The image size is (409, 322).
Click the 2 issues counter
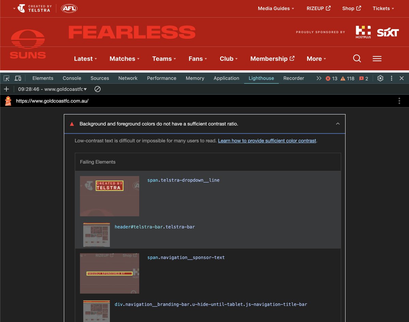[364, 78]
